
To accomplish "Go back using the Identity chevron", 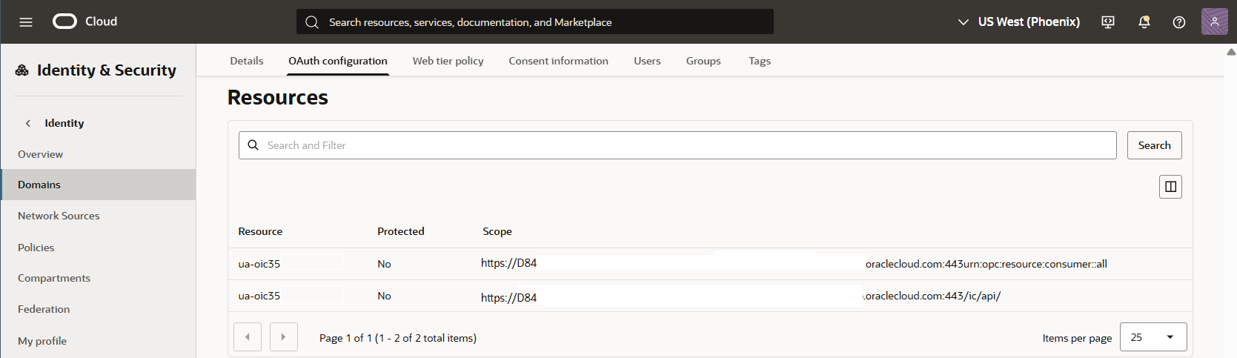I will [28, 123].
